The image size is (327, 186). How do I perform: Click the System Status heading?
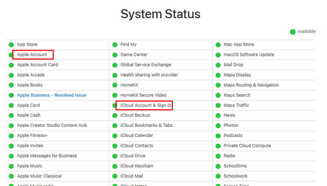click(x=160, y=14)
